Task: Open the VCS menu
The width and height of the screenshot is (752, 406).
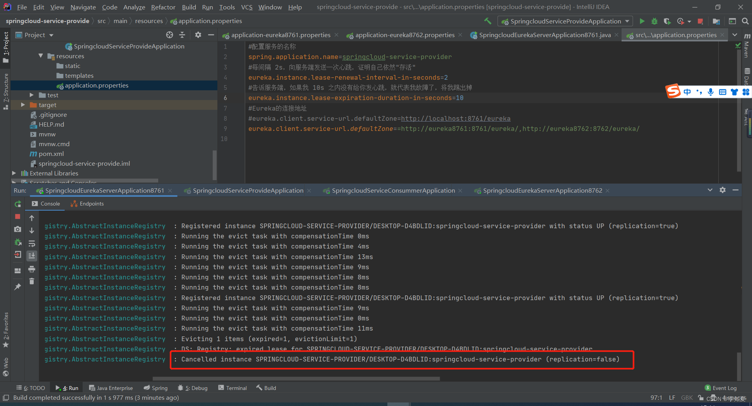Action: point(246,7)
